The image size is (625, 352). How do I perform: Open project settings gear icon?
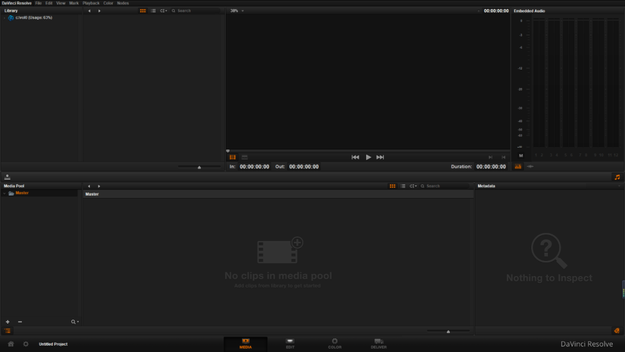pyautogui.click(x=26, y=344)
